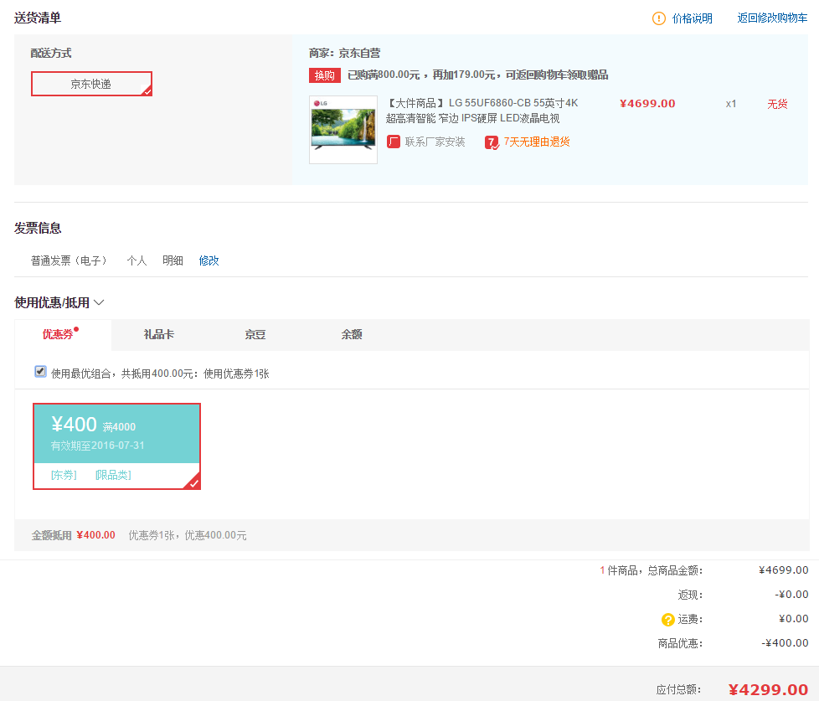Click 返回修改购物车 link
Image resolution: width=819 pixels, height=701 pixels.
tap(772, 18)
